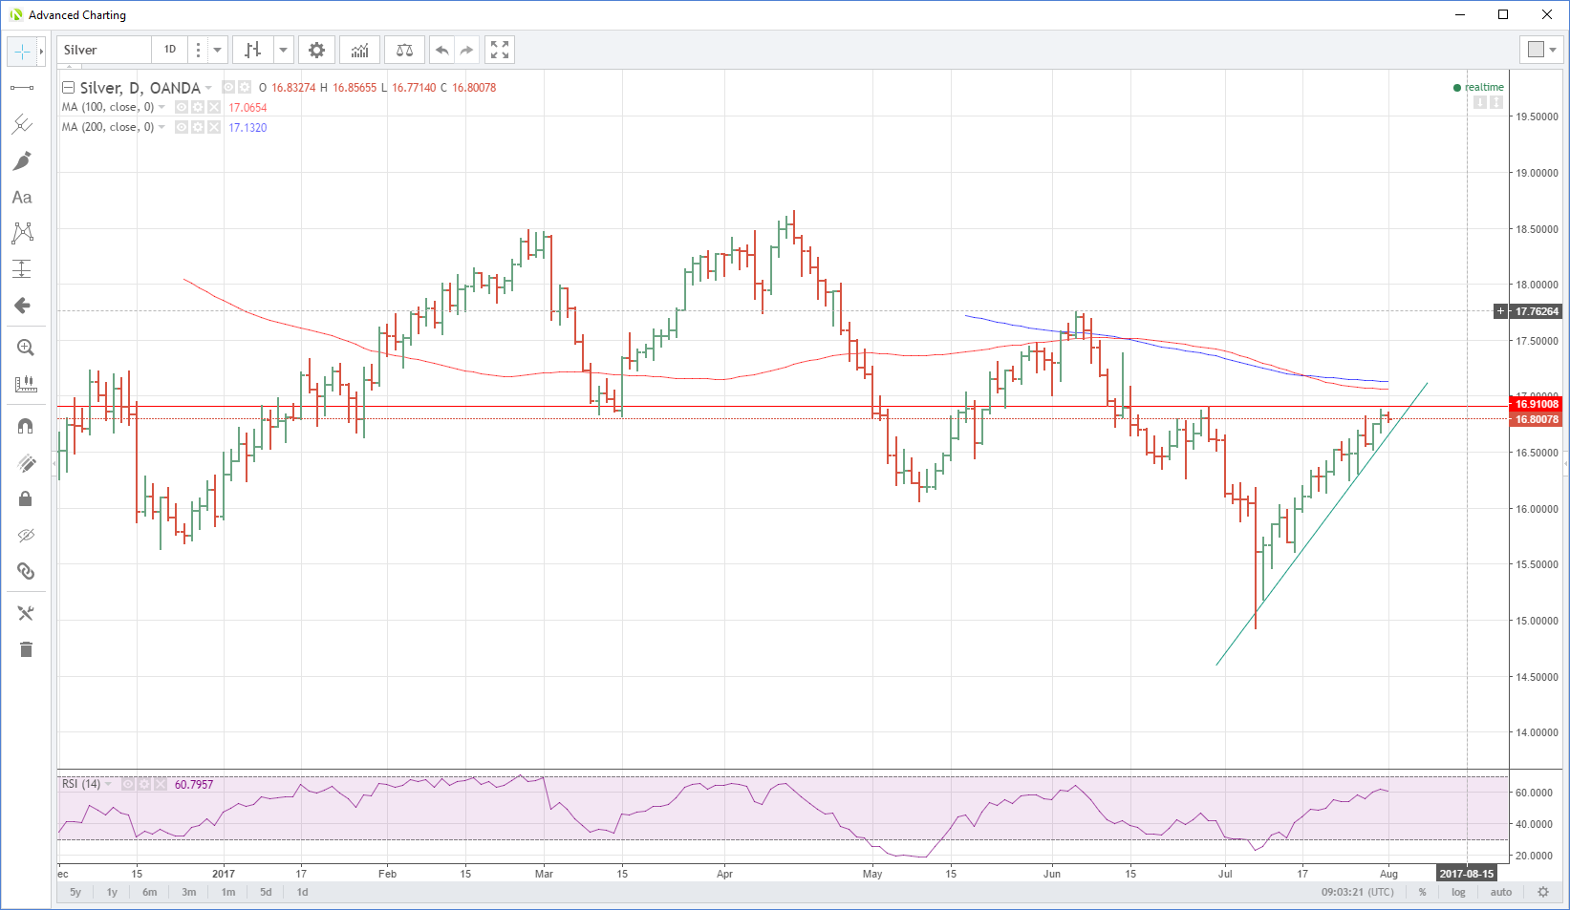Screen dimensions: 1570x910
Task: Click the 17.76264 price label on axis
Action: [x=1537, y=311]
